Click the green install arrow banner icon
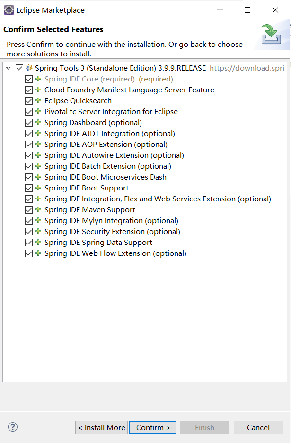Viewport: 291px width, 443px height. (271, 34)
